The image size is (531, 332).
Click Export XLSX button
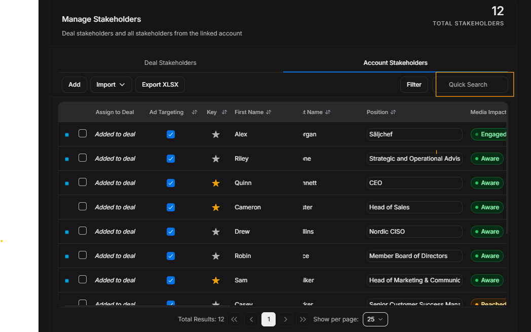(160, 85)
